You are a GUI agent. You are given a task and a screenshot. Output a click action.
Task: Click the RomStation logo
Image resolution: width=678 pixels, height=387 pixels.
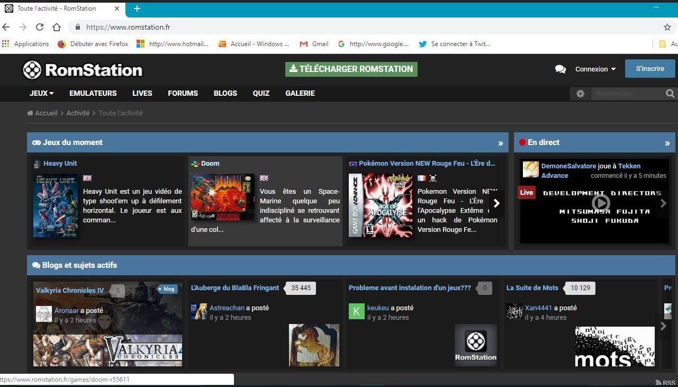pyautogui.click(x=83, y=70)
